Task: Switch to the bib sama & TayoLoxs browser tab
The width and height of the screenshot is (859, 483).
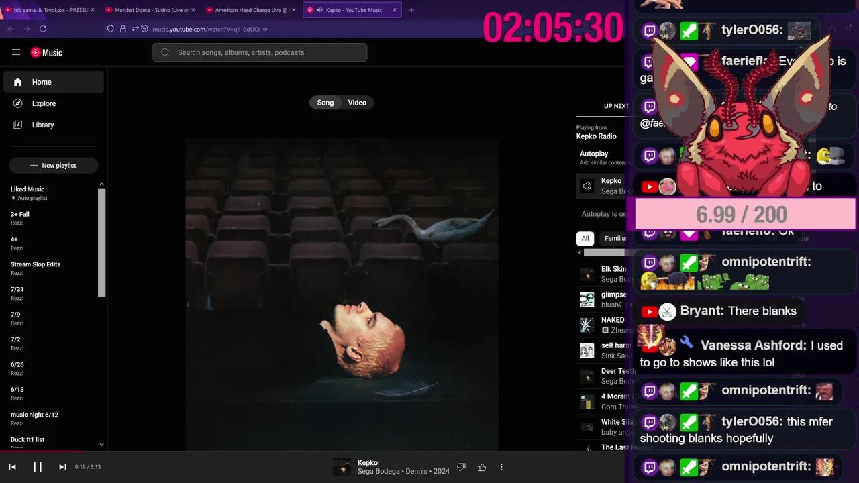Action: pos(48,10)
